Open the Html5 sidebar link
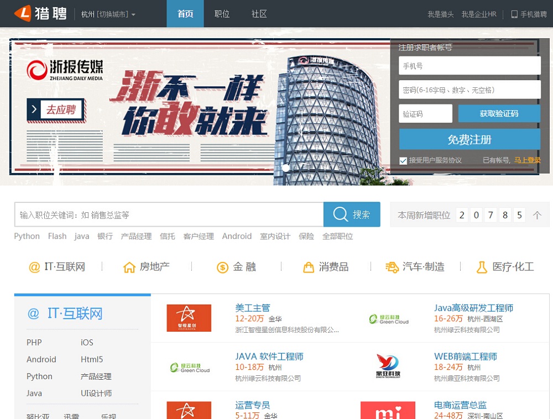Image resolution: width=553 pixels, height=419 pixels. [92, 359]
